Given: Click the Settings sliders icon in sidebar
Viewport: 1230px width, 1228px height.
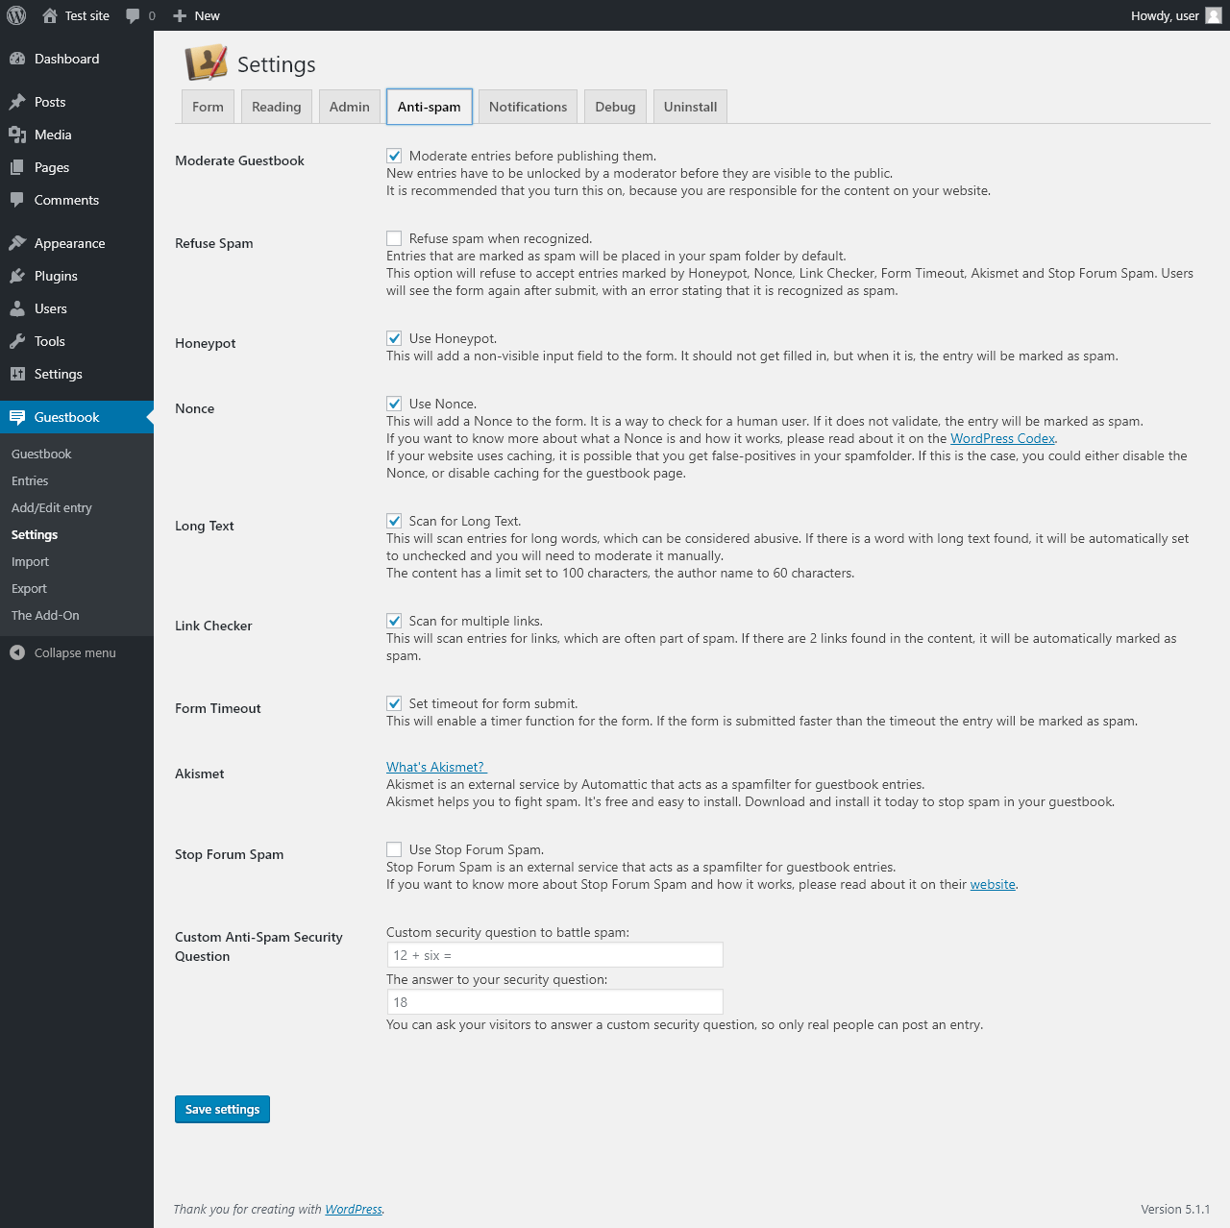Looking at the screenshot, I should point(17,374).
